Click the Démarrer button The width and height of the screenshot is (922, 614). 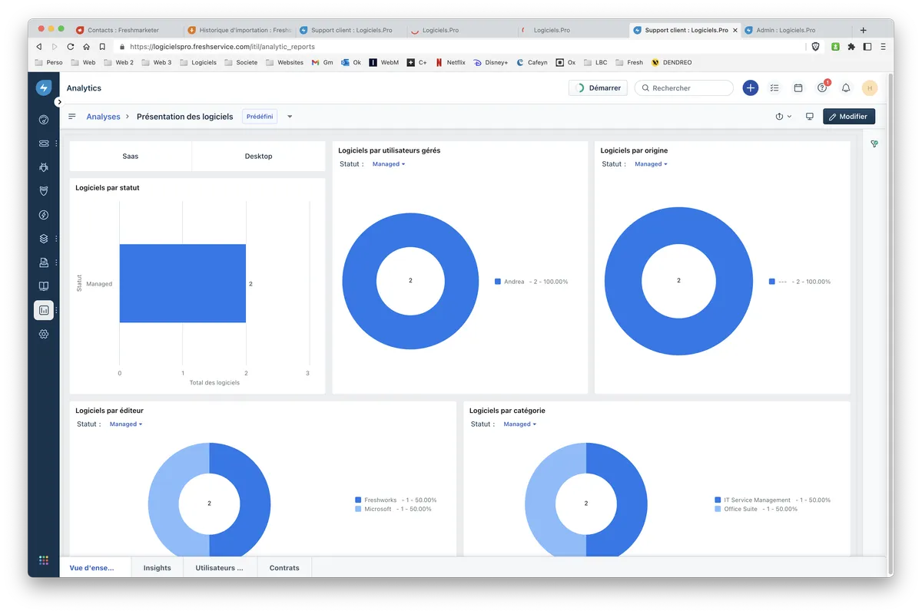(598, 88)
